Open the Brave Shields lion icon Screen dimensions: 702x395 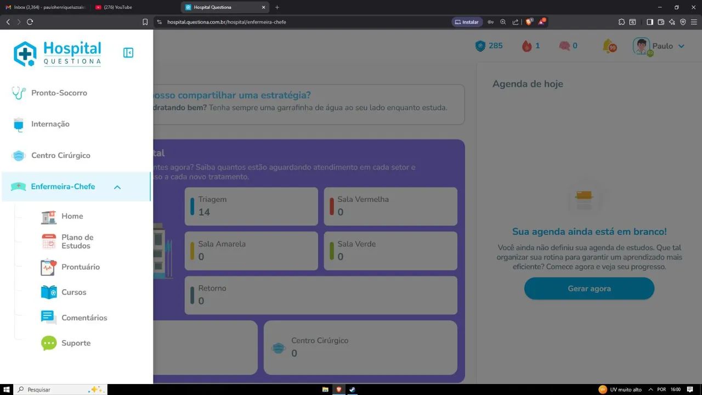click(x=529, y=22)
